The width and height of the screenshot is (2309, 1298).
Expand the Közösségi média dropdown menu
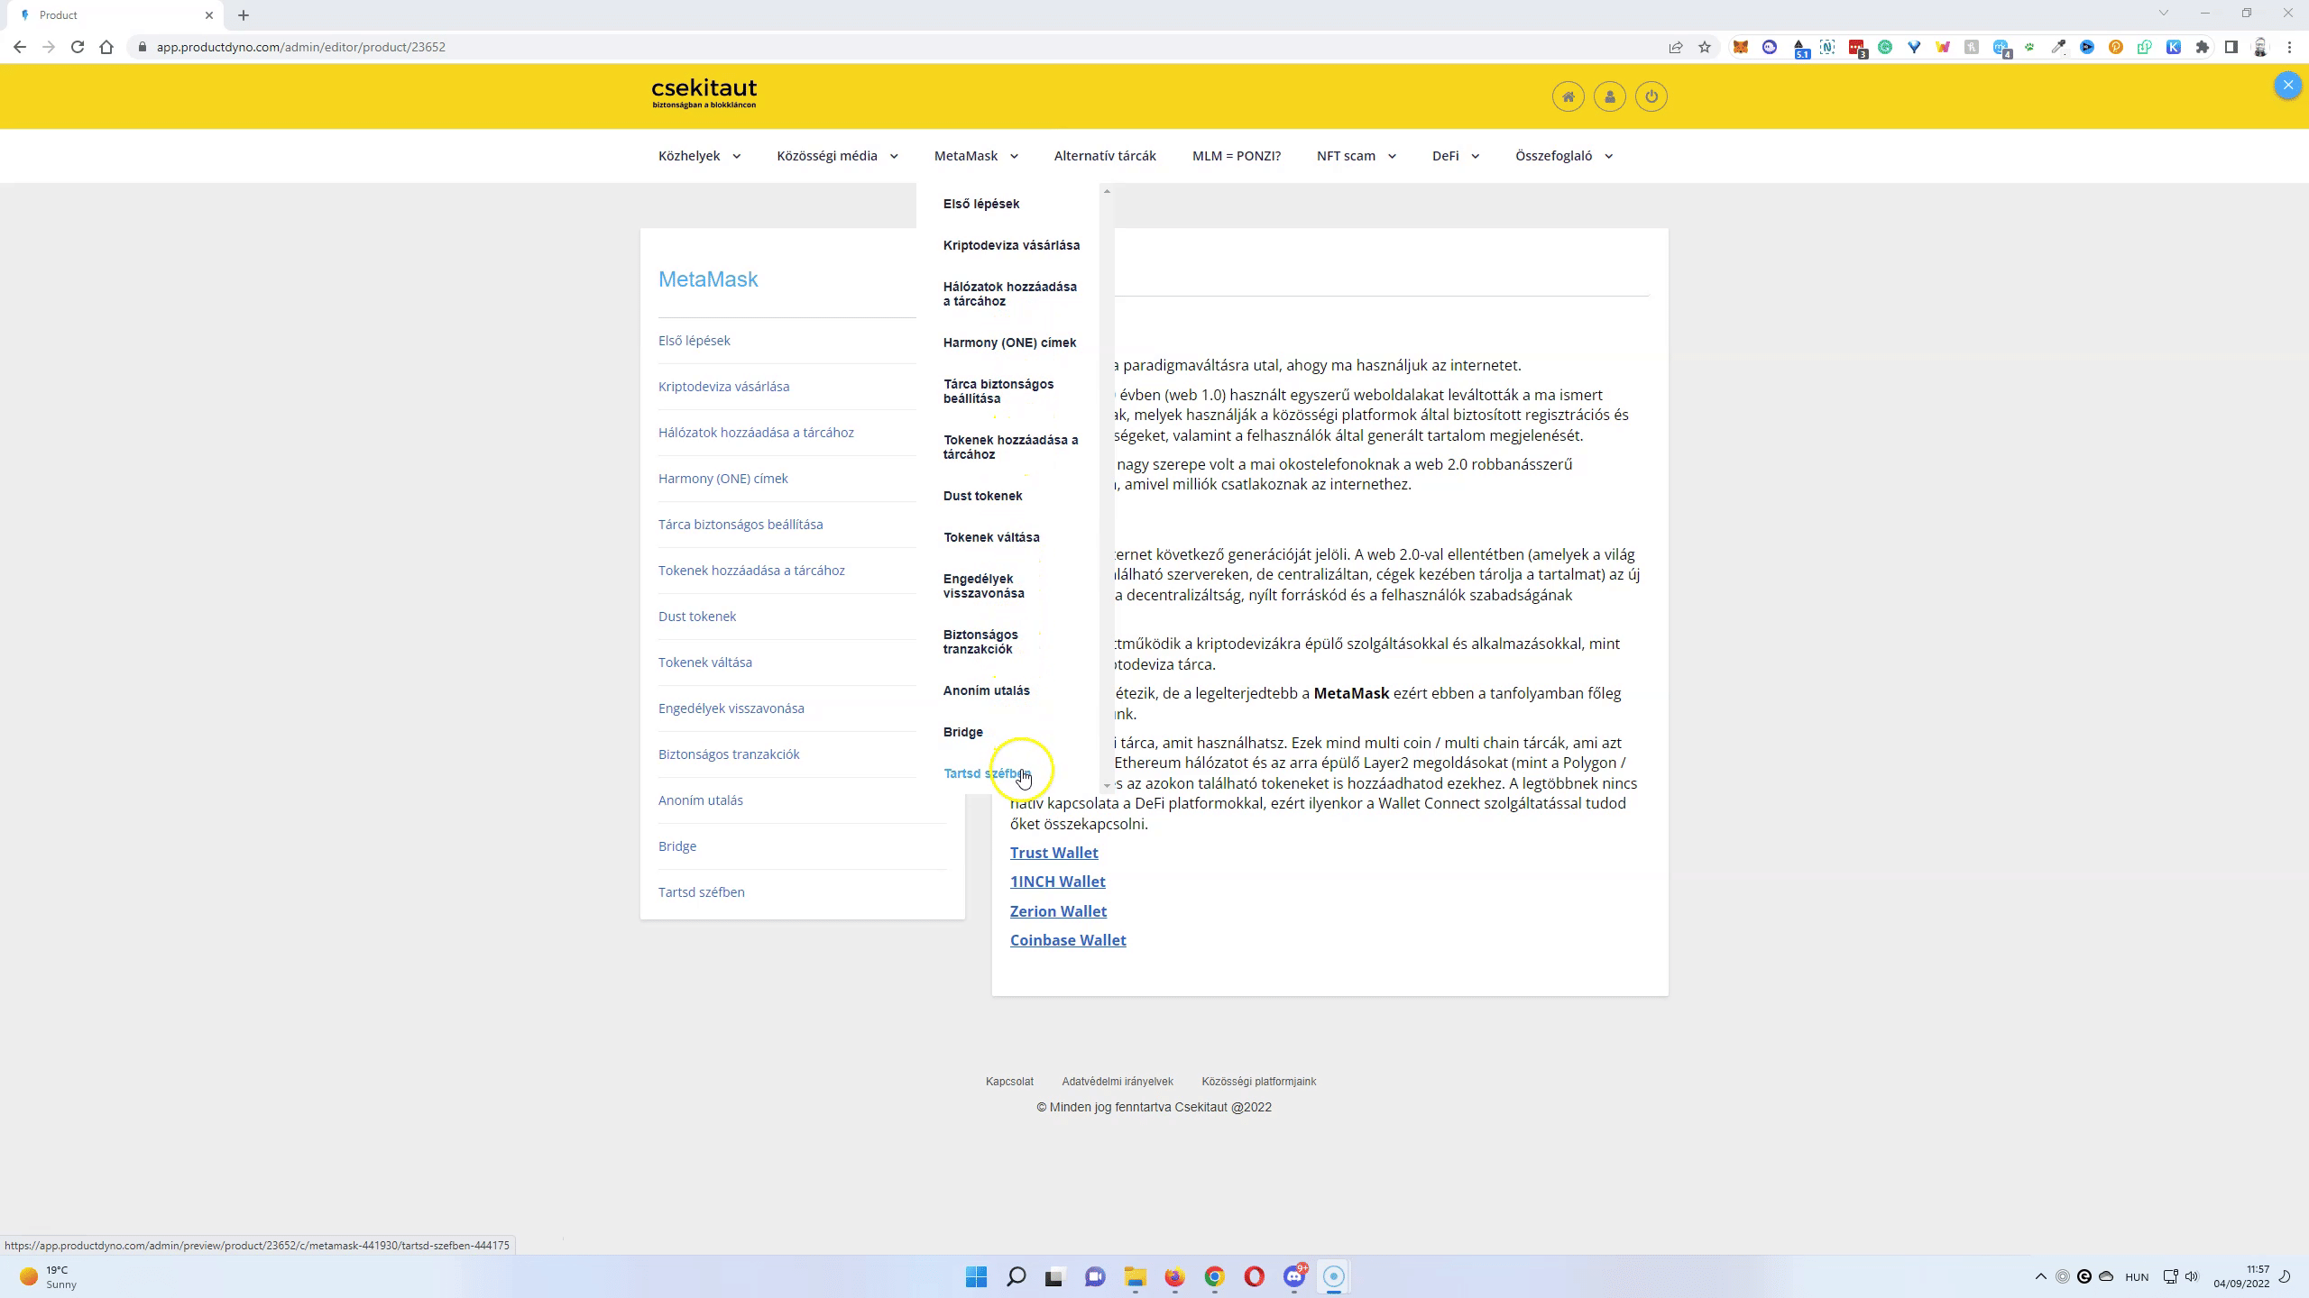[837, 156]
